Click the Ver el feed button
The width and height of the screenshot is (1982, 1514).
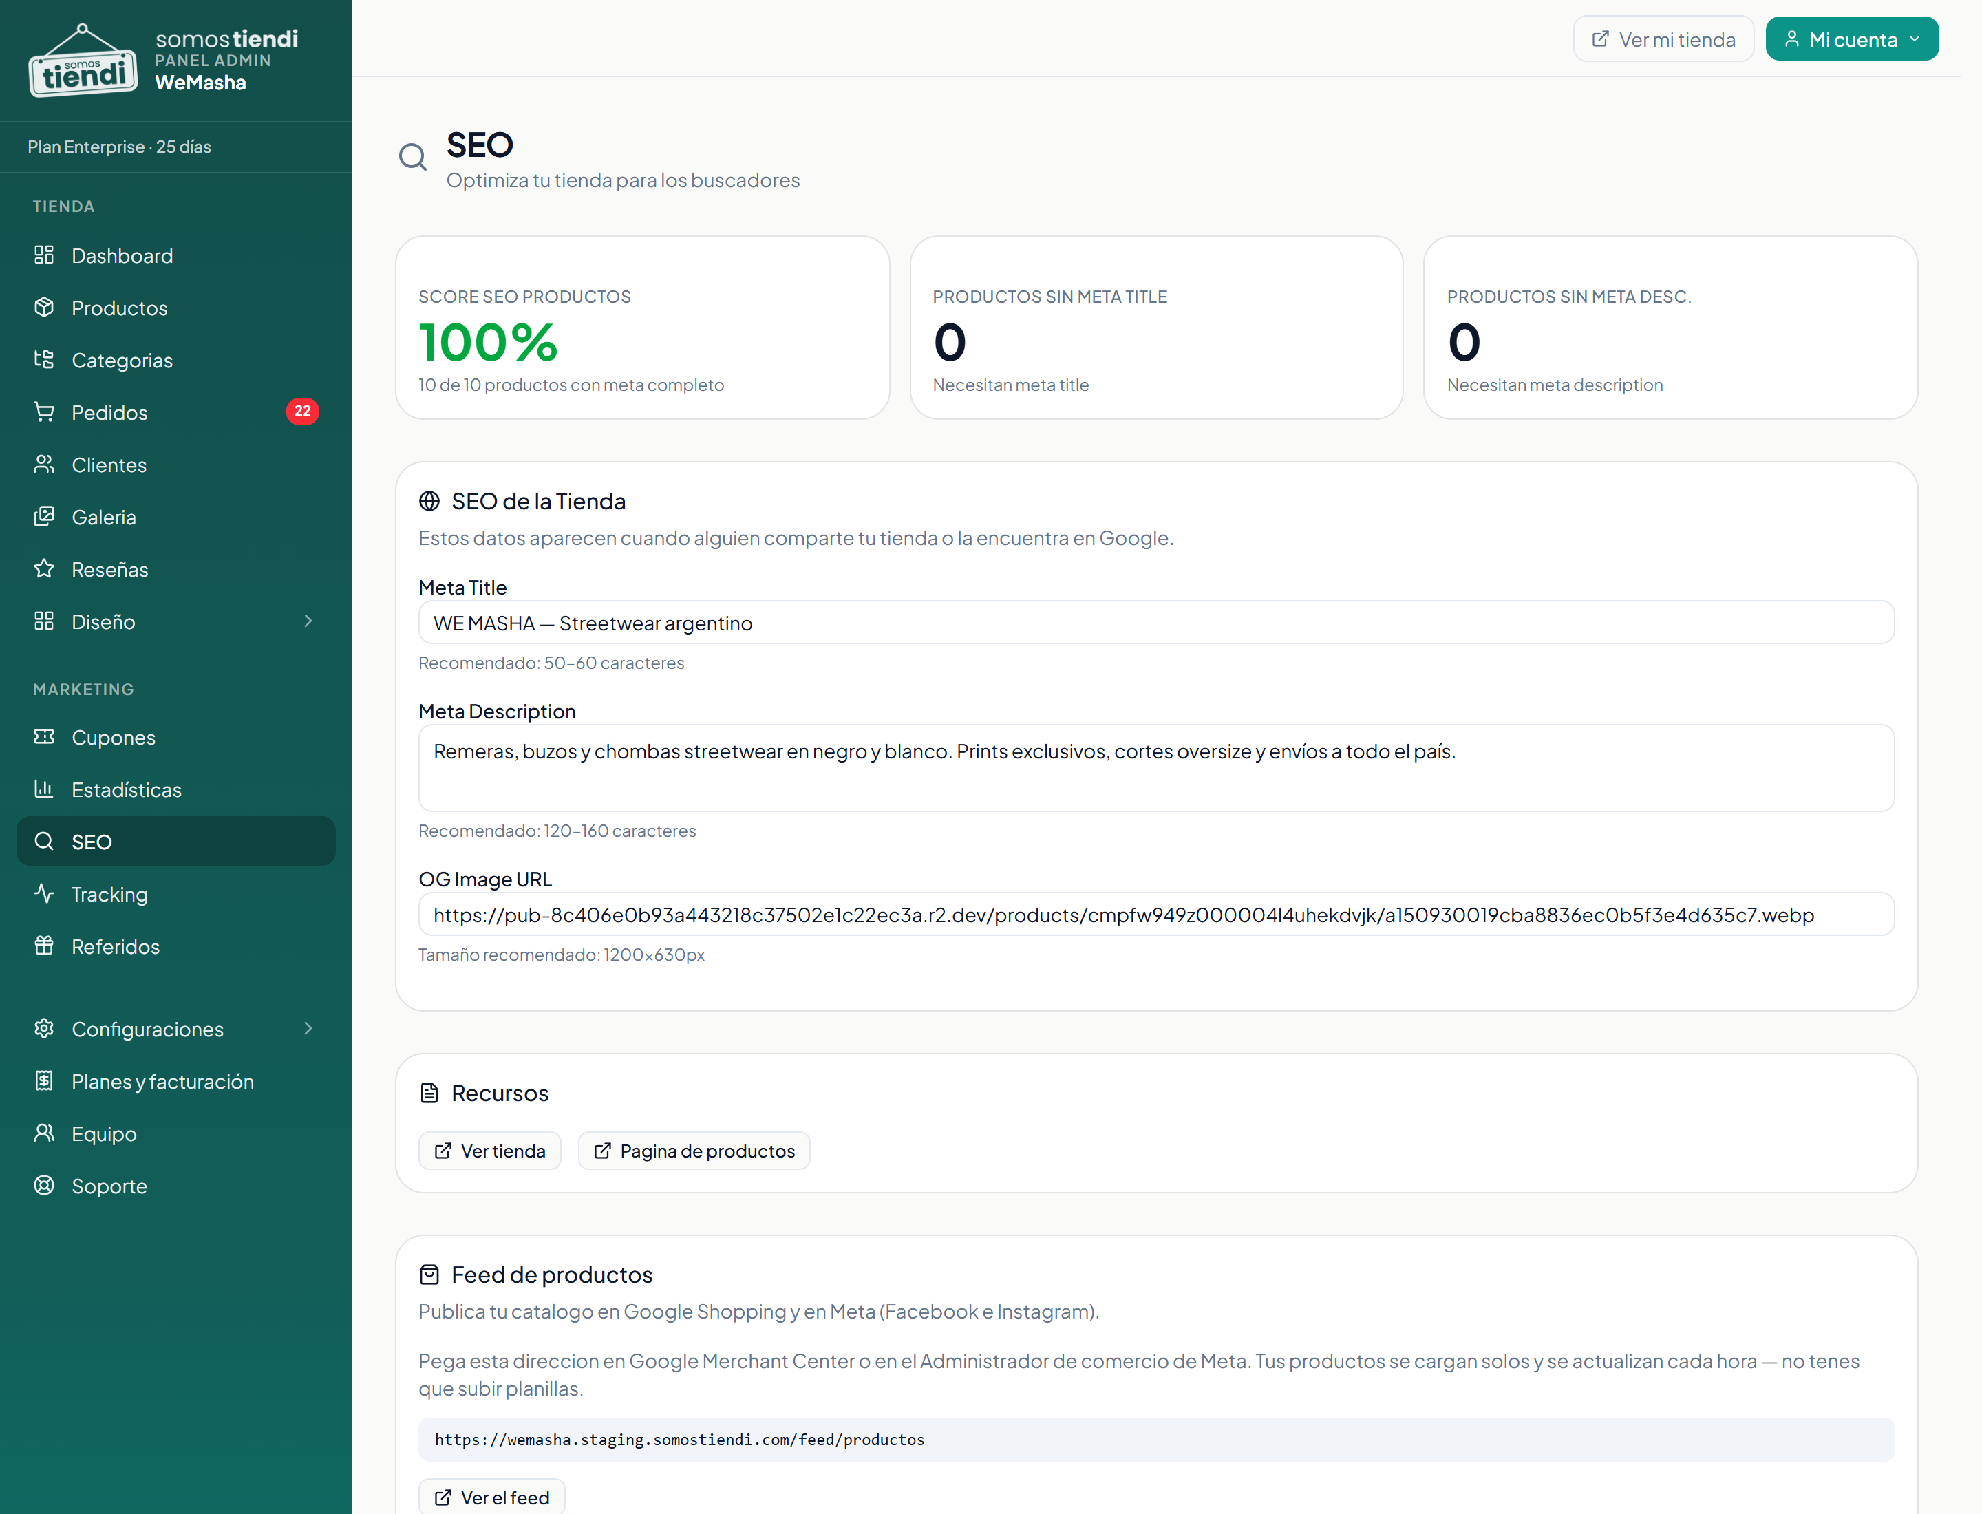click(x=491, y=1497)
